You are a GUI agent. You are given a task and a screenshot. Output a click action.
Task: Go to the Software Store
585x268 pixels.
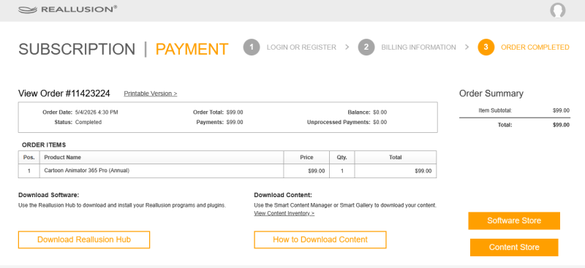[x=514, y=221]
